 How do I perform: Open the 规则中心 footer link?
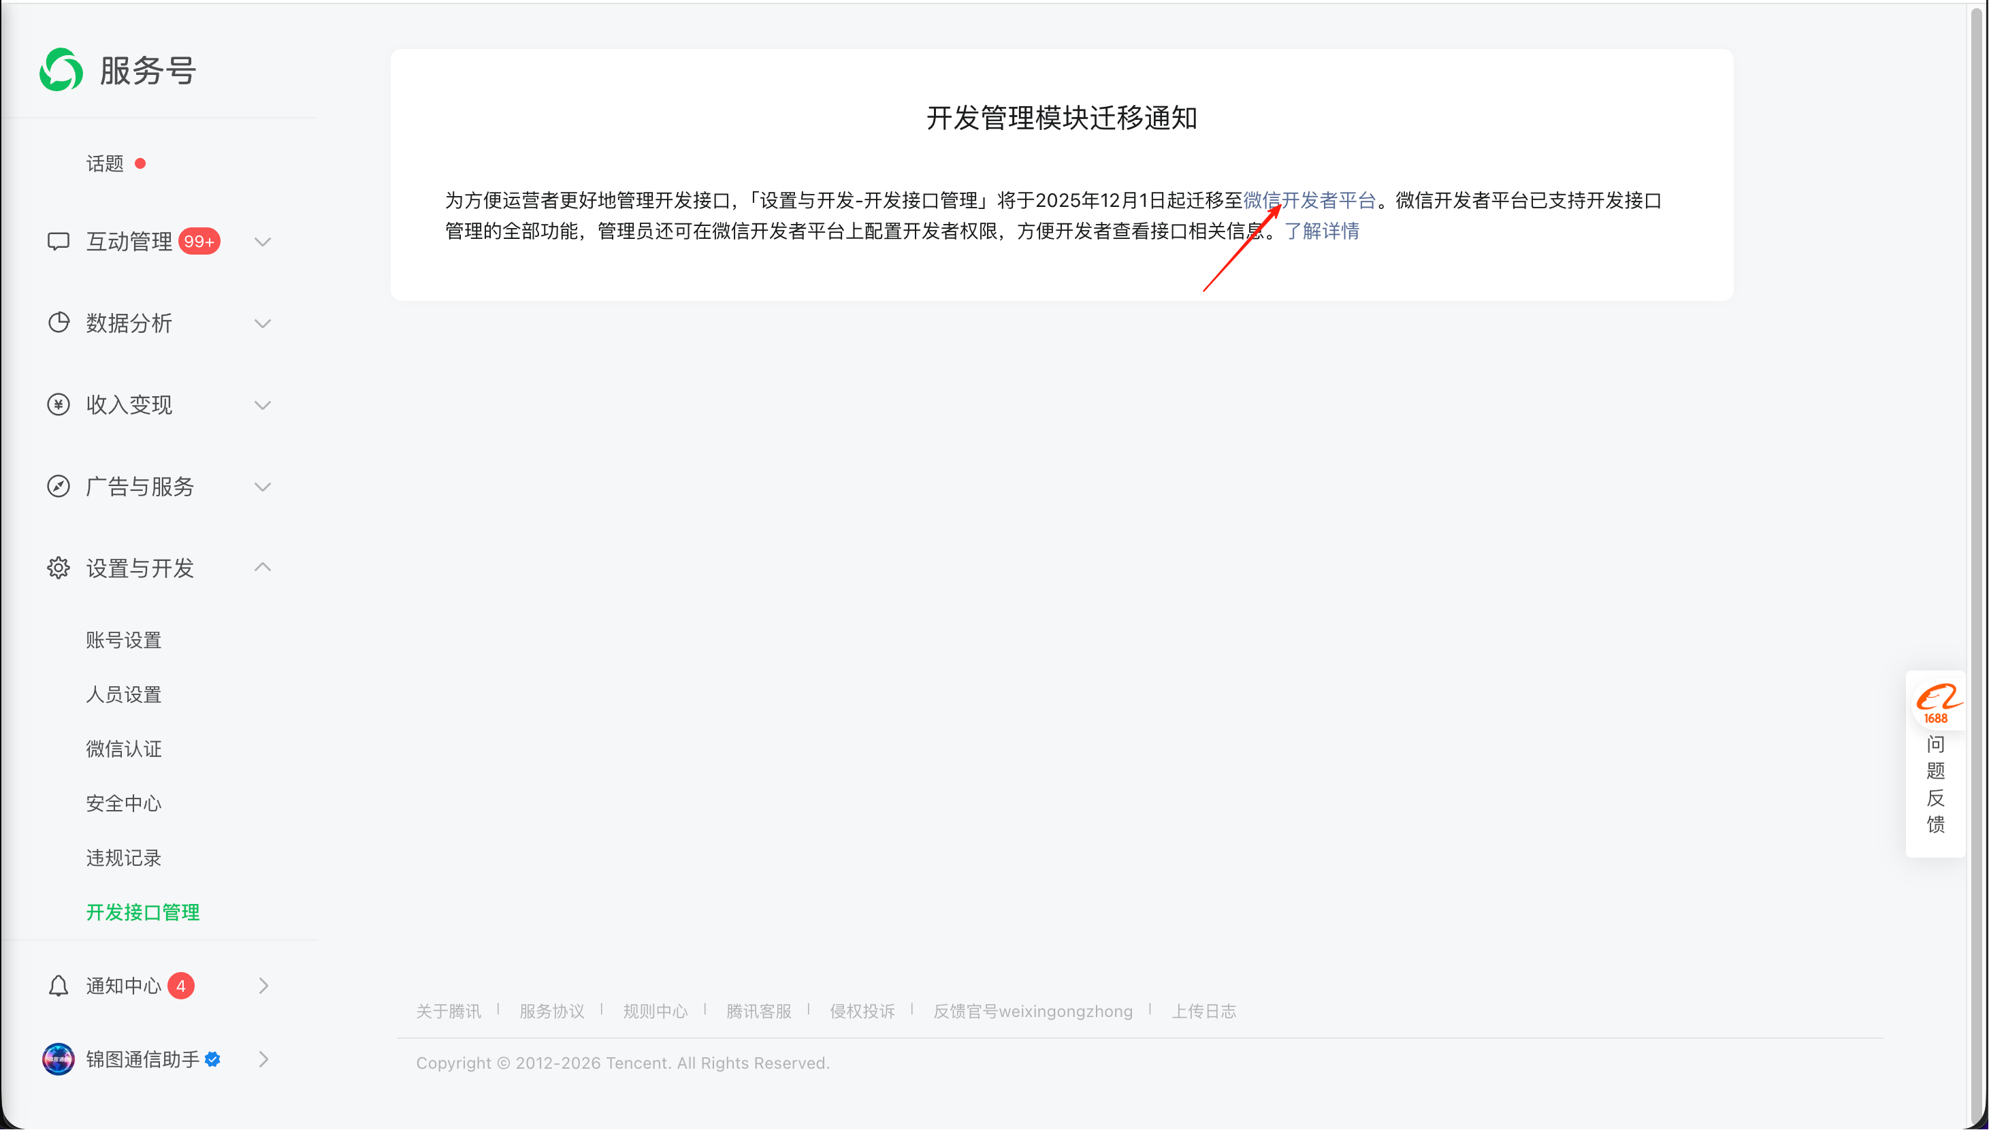point(655,1012)
